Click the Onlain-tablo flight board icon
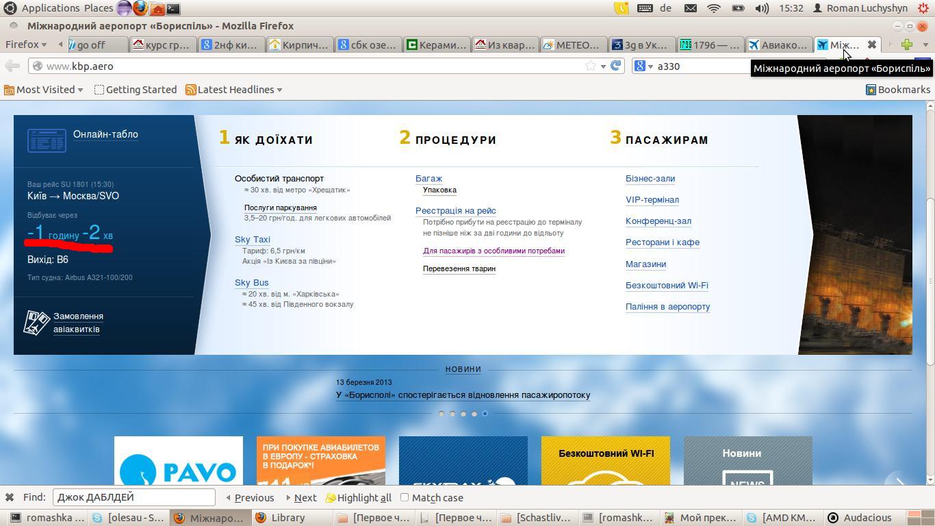This screenshot has width=935, height=526. pyautogui.click(x=47, y=140)
